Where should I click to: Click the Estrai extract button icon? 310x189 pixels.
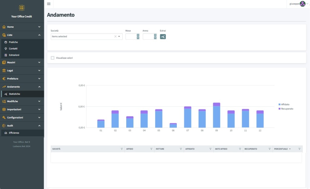coord(163,36)
